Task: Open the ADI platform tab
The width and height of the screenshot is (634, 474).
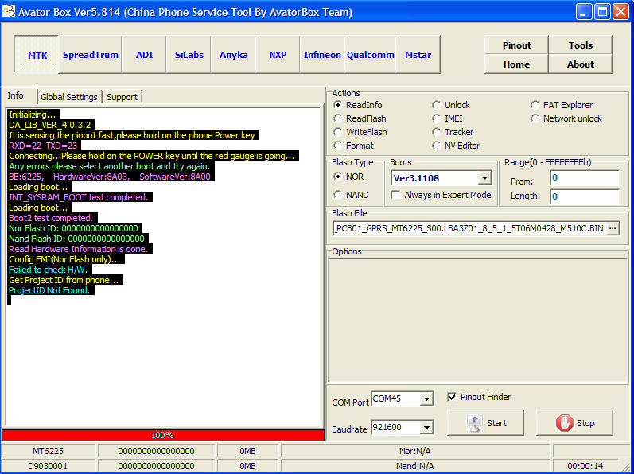Action: (144, 55)
